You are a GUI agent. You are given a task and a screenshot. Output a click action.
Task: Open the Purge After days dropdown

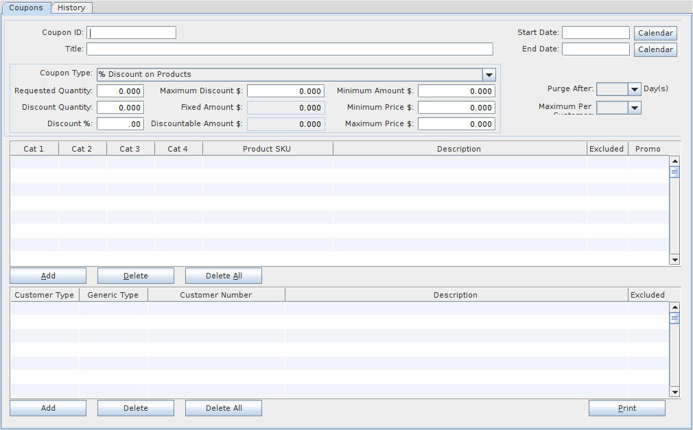634,89
